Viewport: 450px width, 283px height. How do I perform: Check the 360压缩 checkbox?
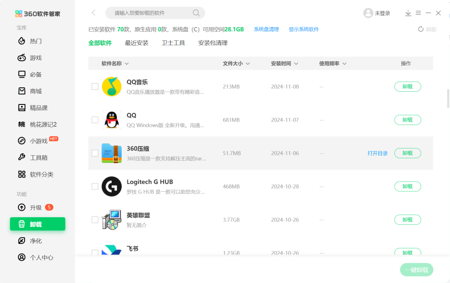click(x=95, y=153)
